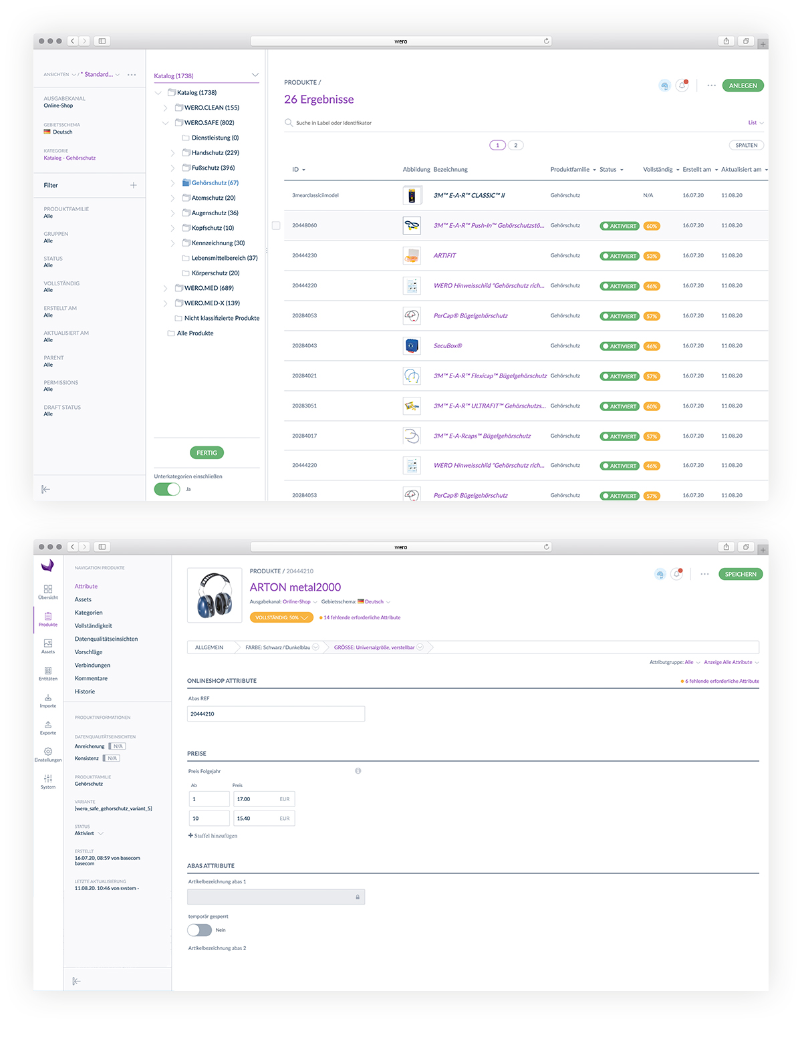Open Historie in the product navigation

(x=85, y=692)
